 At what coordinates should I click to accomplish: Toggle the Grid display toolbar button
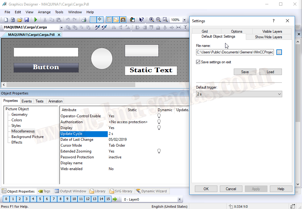93,20
